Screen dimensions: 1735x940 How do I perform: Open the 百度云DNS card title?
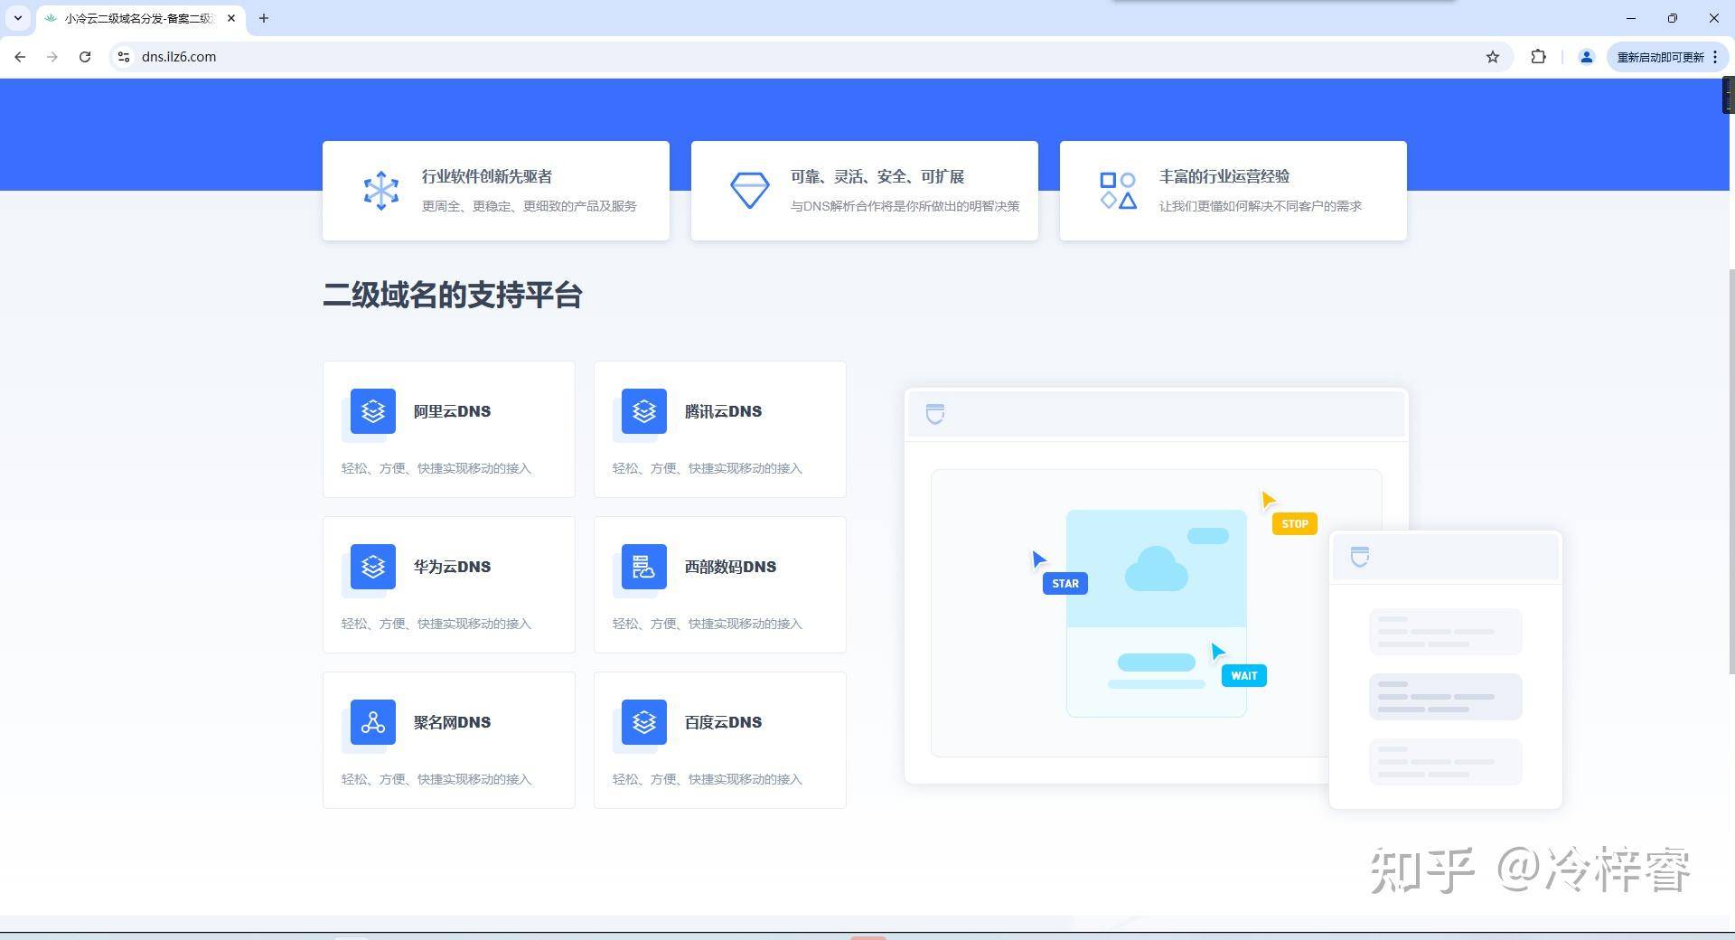pyautogui.click(x=723, y=722)
